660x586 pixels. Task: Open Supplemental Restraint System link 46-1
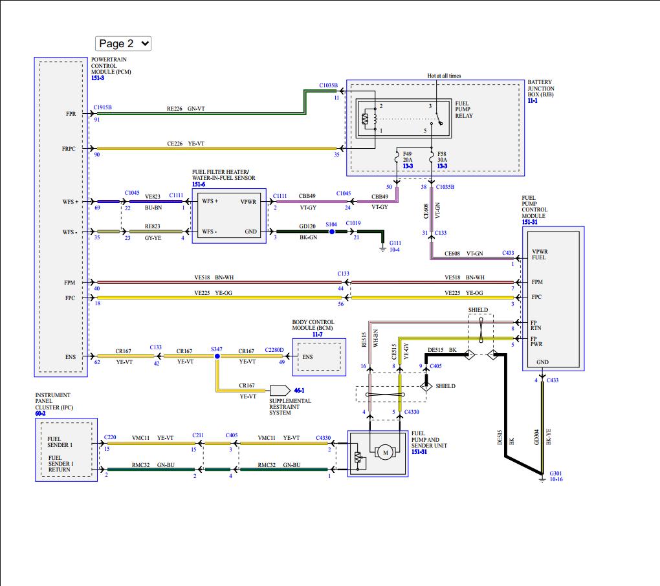point(298,391)
